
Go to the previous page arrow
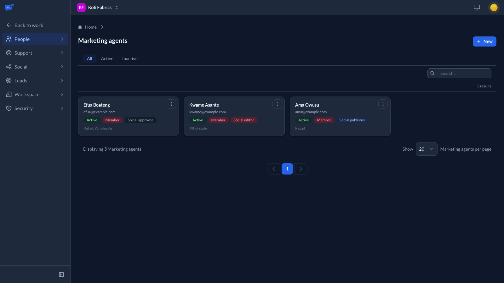pyautogui.click(x=274, y=169)
